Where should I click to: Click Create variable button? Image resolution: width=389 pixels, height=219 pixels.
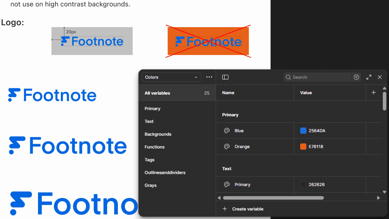[x=243, y=209]
